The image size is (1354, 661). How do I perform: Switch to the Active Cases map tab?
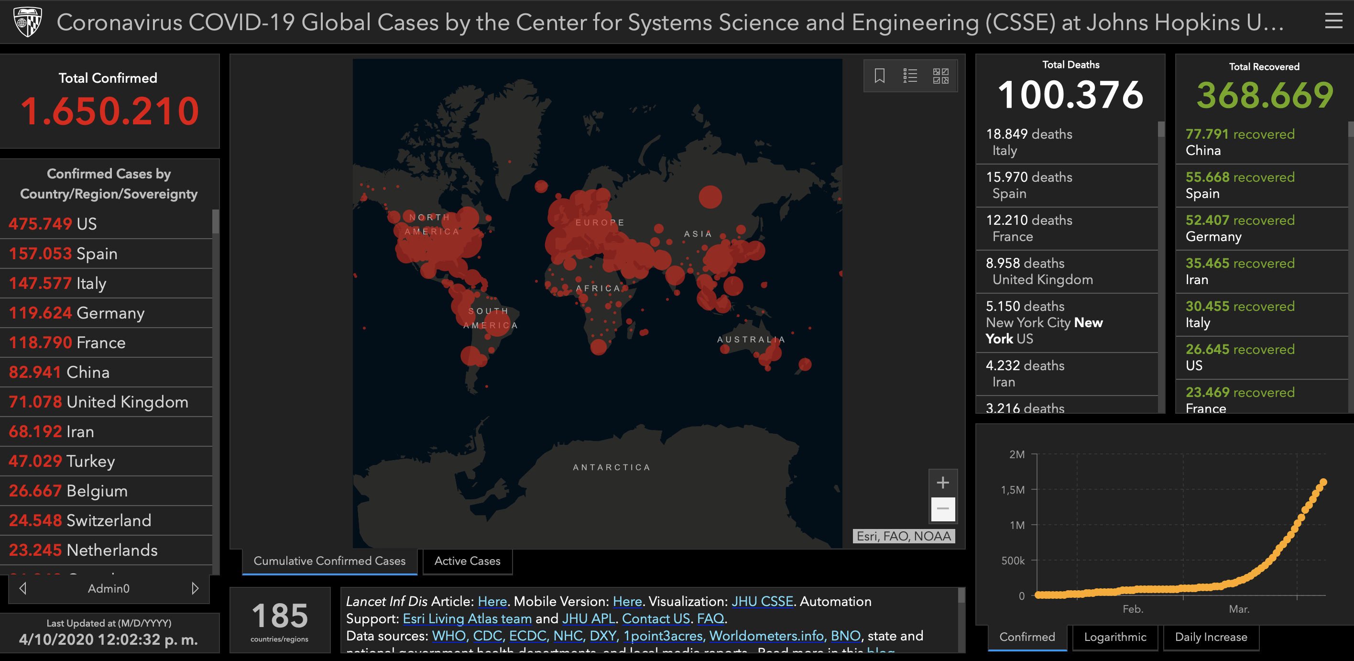(x=467, y=561)
